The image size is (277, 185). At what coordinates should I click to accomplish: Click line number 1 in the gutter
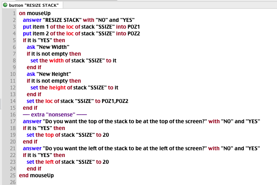click(14, 14)
